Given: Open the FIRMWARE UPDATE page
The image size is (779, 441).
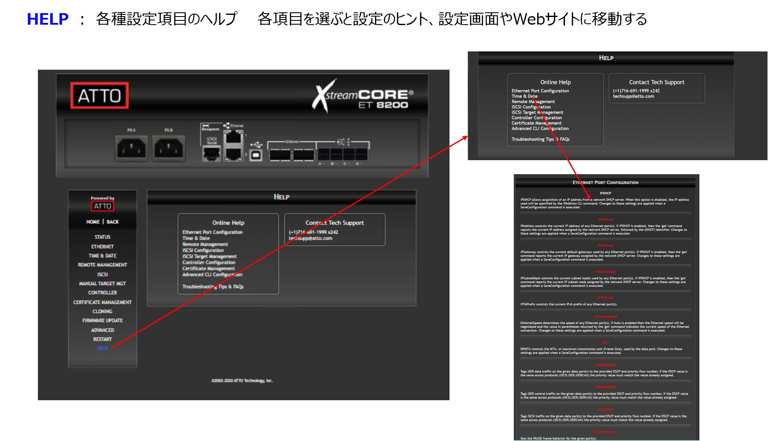Looking at the screenshot, I should 102,320.
